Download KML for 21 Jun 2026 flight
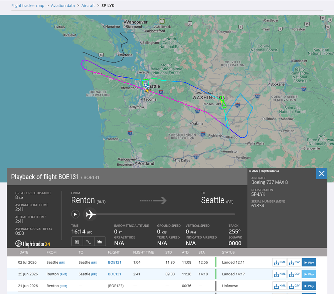 click(x=280, y=286)
